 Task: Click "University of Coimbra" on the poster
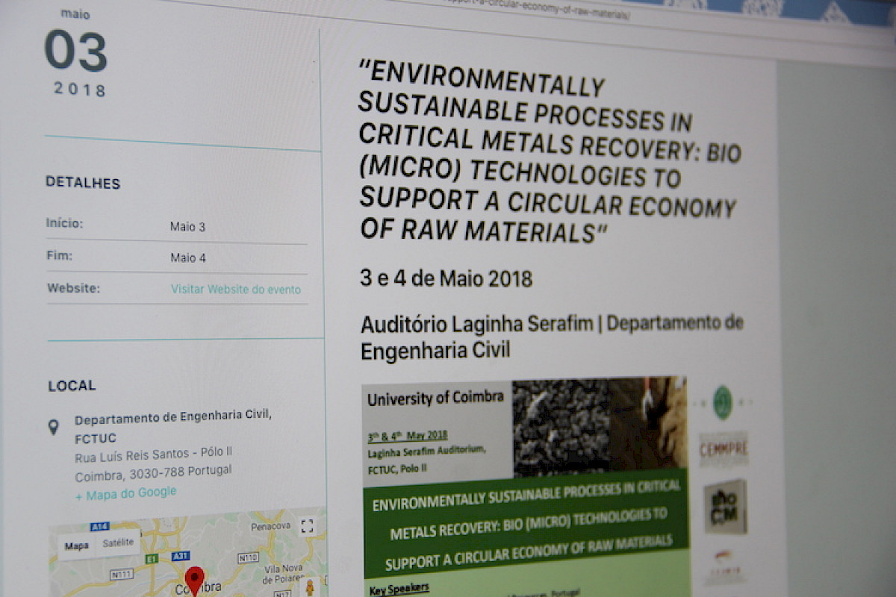coord(435,397)
